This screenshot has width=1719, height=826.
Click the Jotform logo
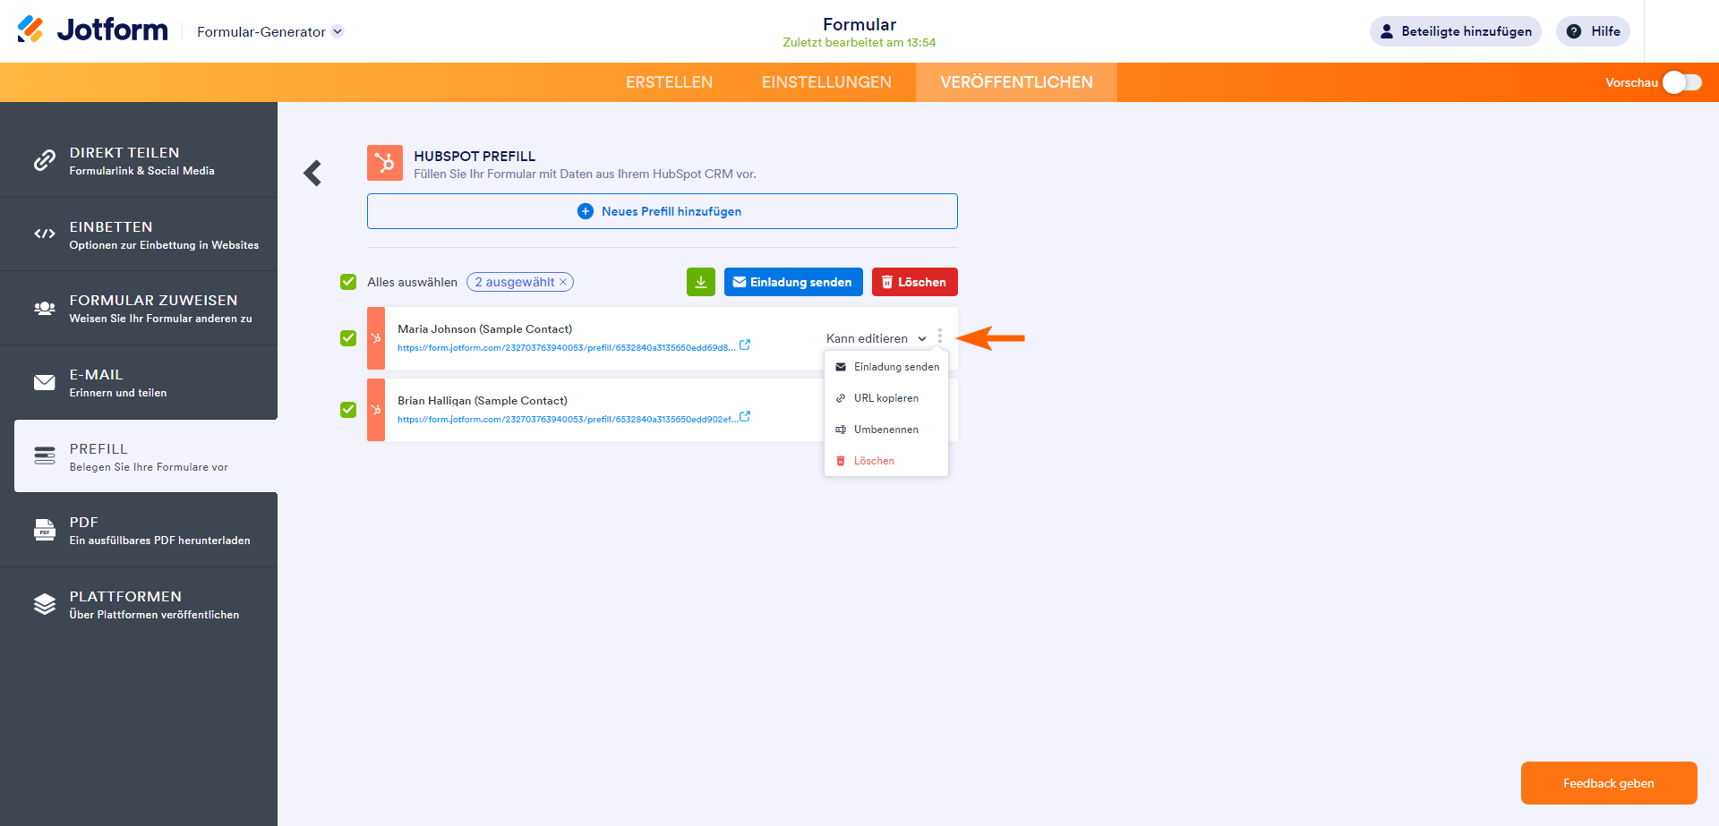[92, 30]
